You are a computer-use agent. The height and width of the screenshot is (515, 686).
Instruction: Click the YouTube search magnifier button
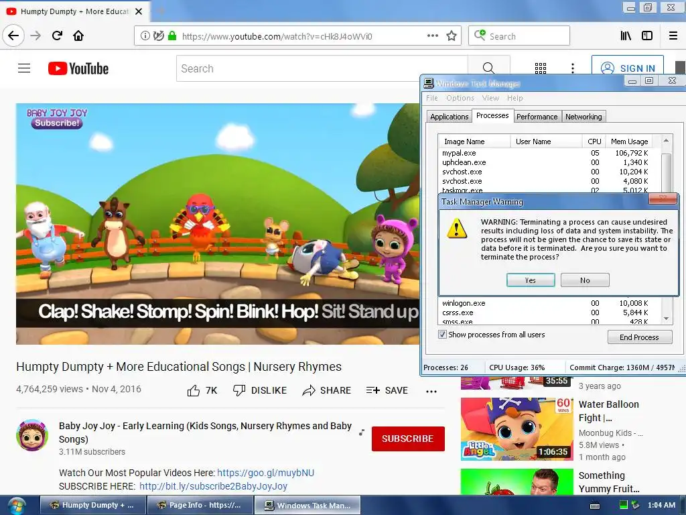[488, 68]
